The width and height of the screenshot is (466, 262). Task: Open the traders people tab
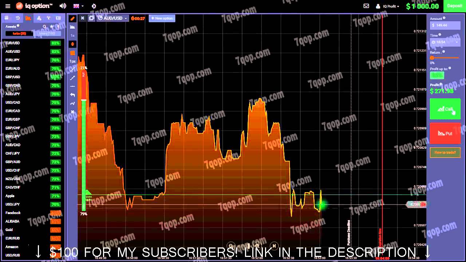39,18
